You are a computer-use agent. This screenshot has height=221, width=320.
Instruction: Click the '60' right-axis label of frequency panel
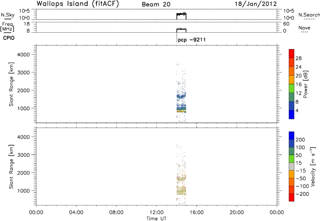coord(286,24)
